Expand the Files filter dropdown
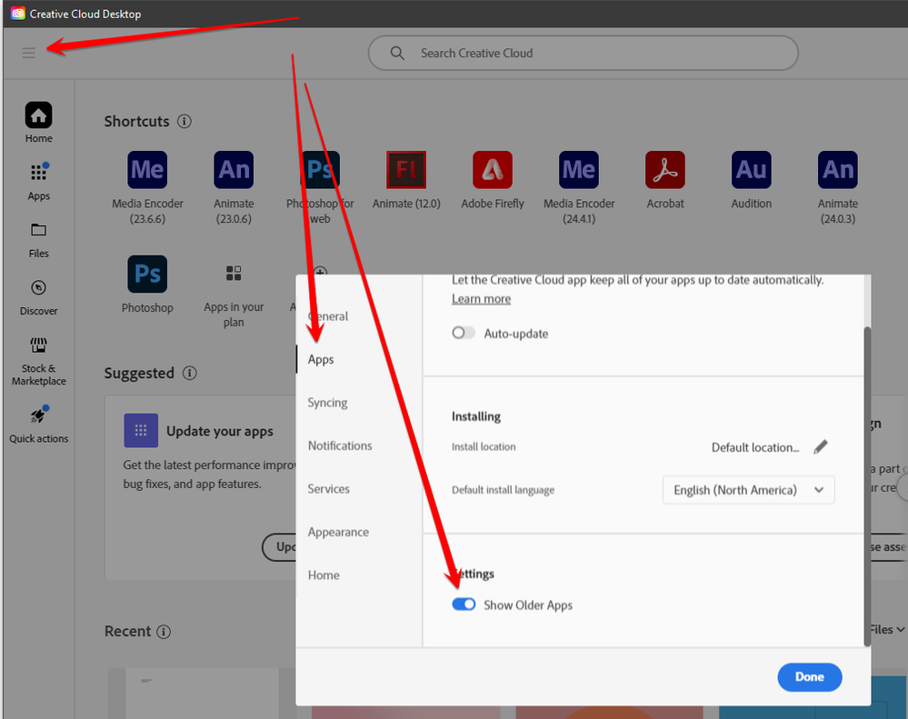The image size is (908, 719). click(887, 629)
